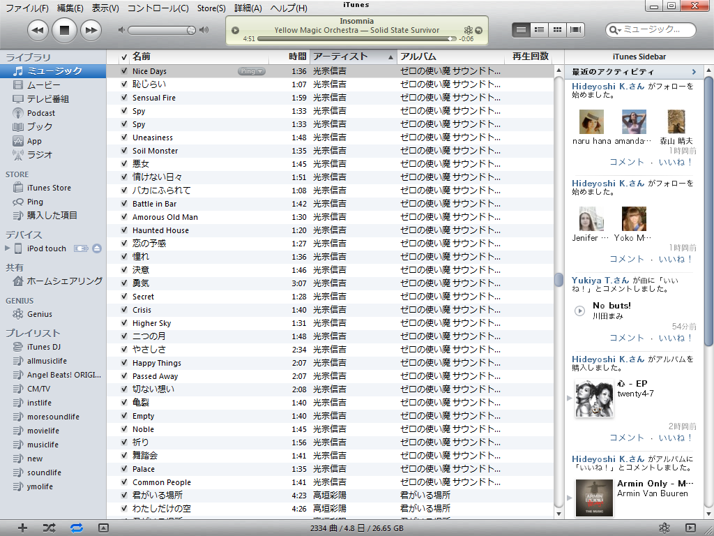Open the 表示(V) menu
The width and height of the screenshot is (714, 536).
pyautogui.click(x=105, y=8)
